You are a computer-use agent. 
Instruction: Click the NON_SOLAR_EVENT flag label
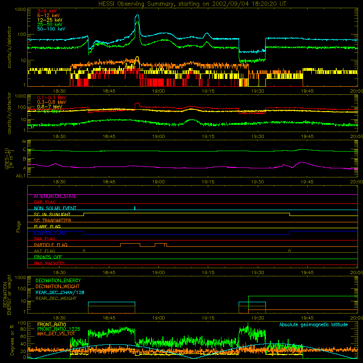(x=55, y=208)
